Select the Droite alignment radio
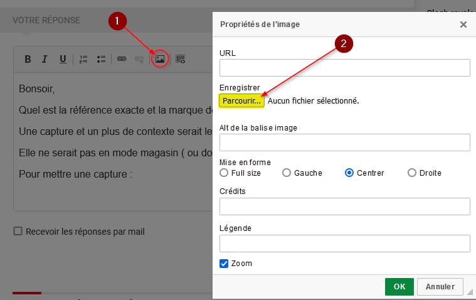This screenshot has height=300, width=476. (x=411, y=173)
